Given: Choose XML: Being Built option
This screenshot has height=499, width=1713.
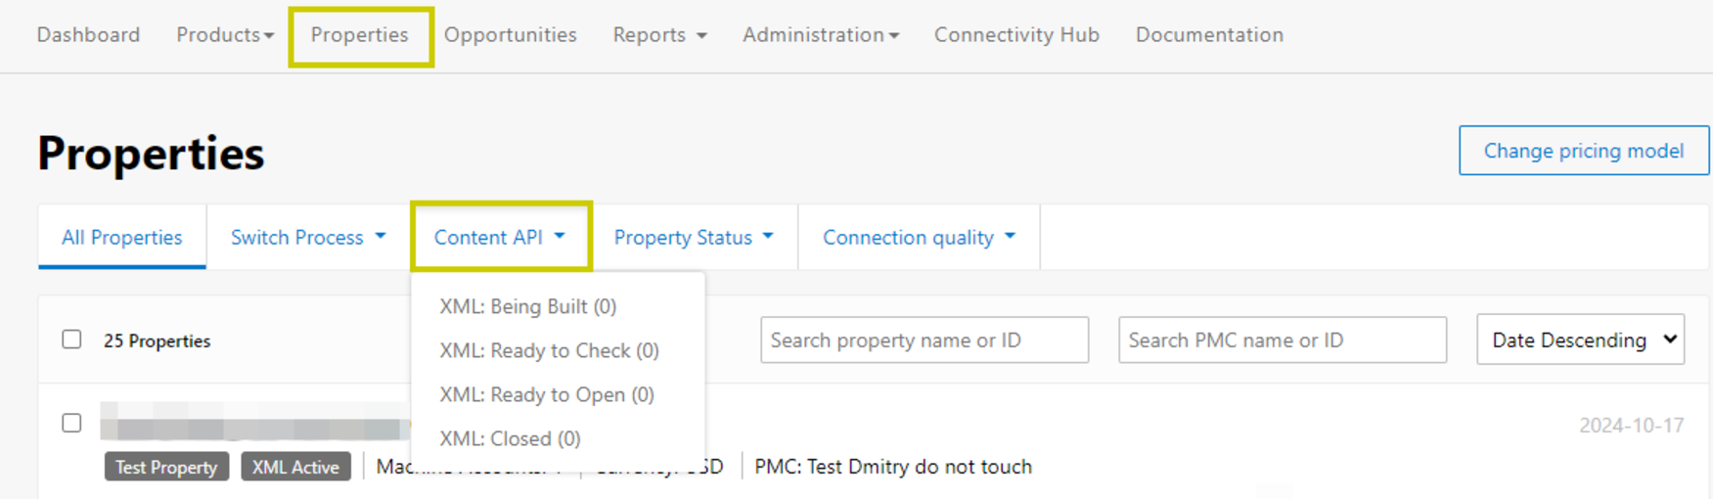Looking at the screenshot, I should [528, 306].
